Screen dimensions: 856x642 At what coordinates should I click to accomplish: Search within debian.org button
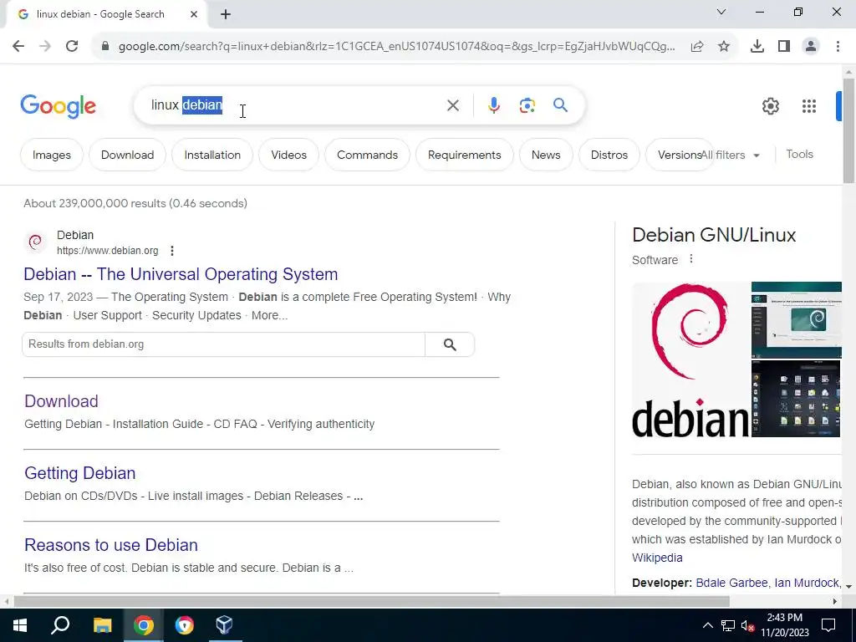[x=450, y=344]
